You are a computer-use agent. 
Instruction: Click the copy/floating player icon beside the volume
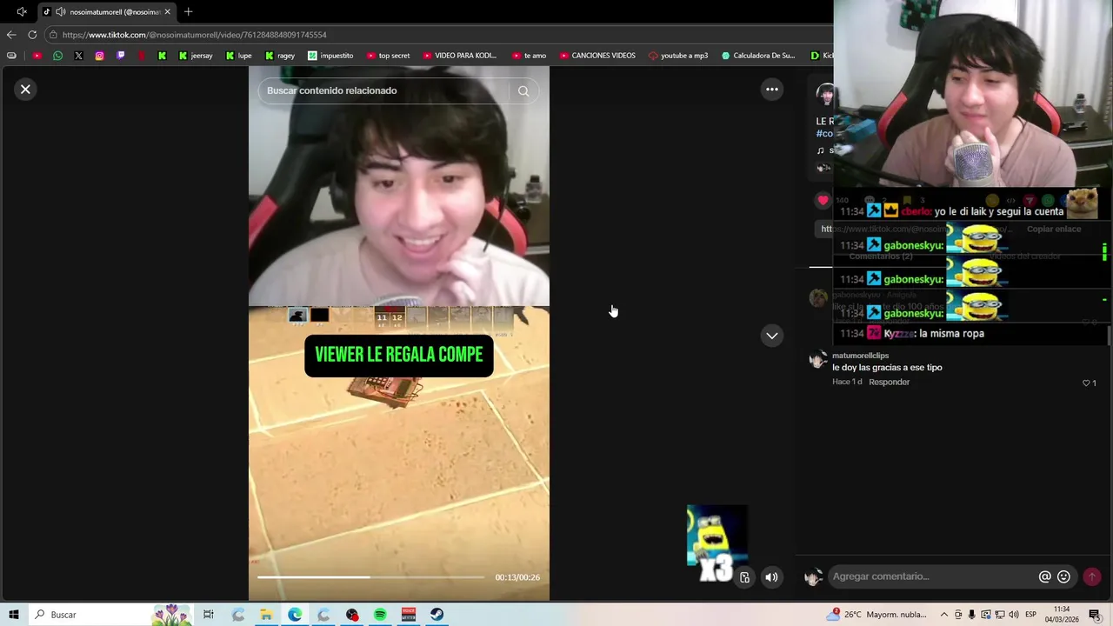click(745, 576)
